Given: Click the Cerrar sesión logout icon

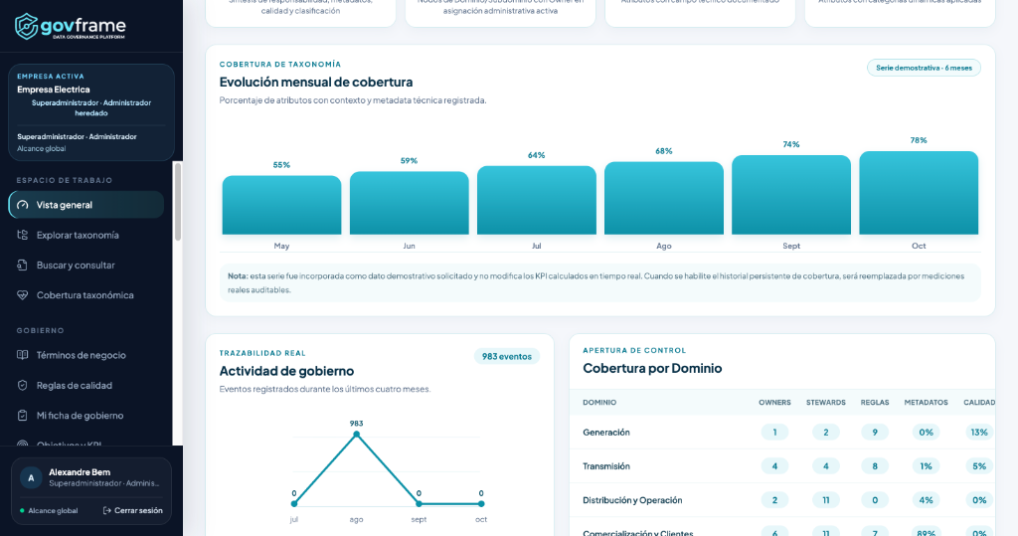Looking at the screenshot, I should click(107, 511).
